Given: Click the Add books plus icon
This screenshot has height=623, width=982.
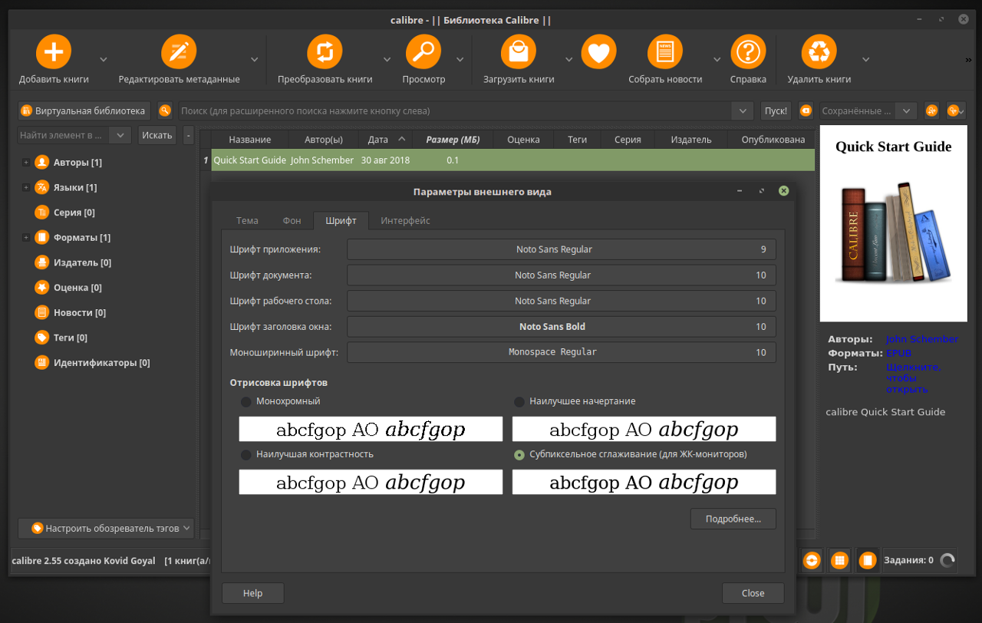Looking at the screenshot, I should coord(54,52).
